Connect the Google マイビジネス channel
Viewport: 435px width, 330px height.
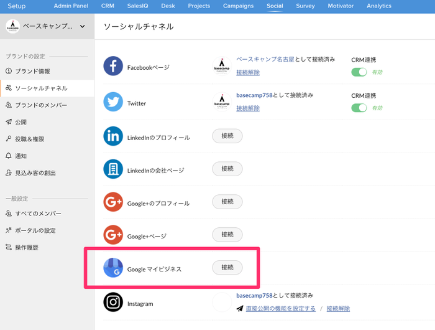[x=227, y=267]
